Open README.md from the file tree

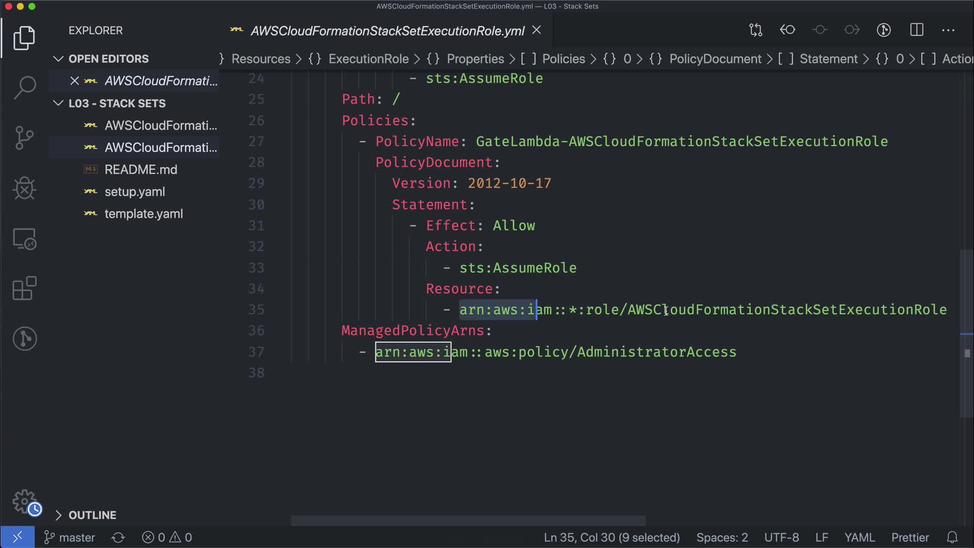[141, 169]
